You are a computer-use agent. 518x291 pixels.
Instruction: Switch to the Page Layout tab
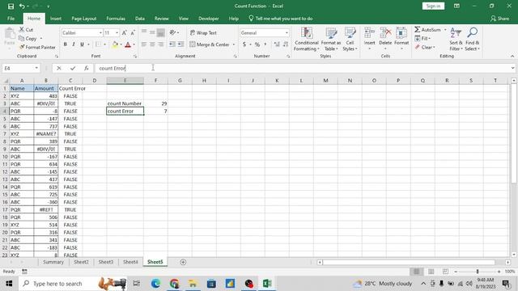[84, 19]
